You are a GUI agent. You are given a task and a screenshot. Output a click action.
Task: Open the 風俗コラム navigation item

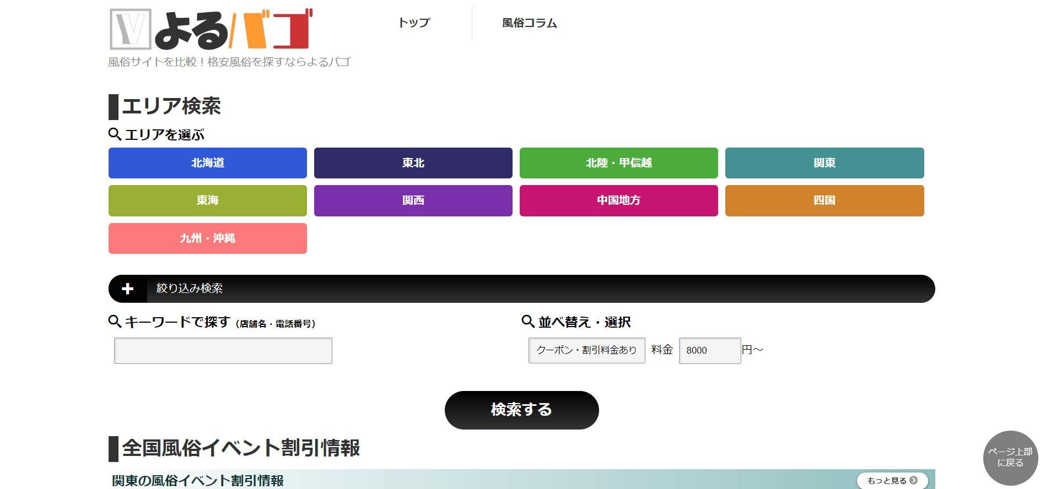pos(529,23)
